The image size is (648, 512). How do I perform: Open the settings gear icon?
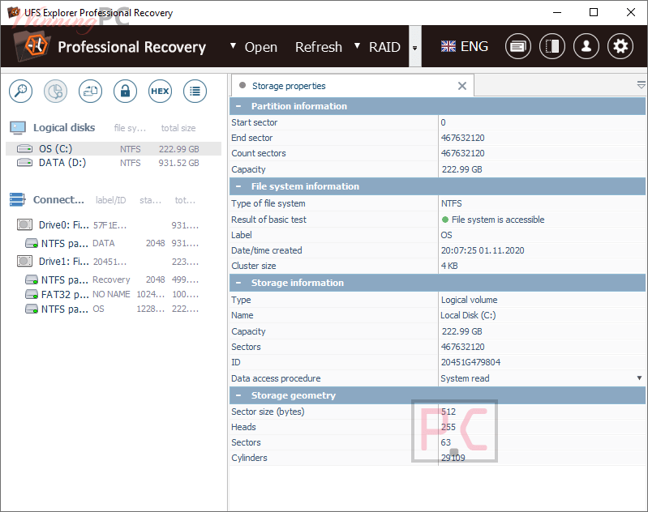pyautogui.click(x=620, y=46)
